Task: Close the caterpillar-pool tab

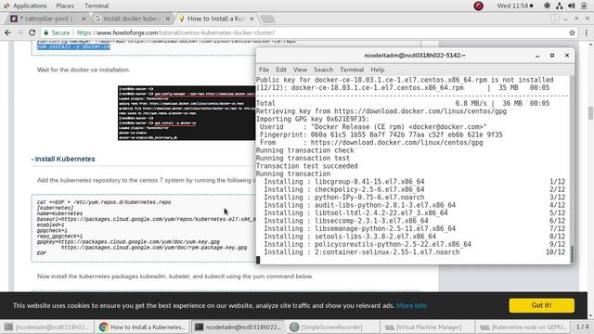Action: pyautogui.click(x=84, y=19)
